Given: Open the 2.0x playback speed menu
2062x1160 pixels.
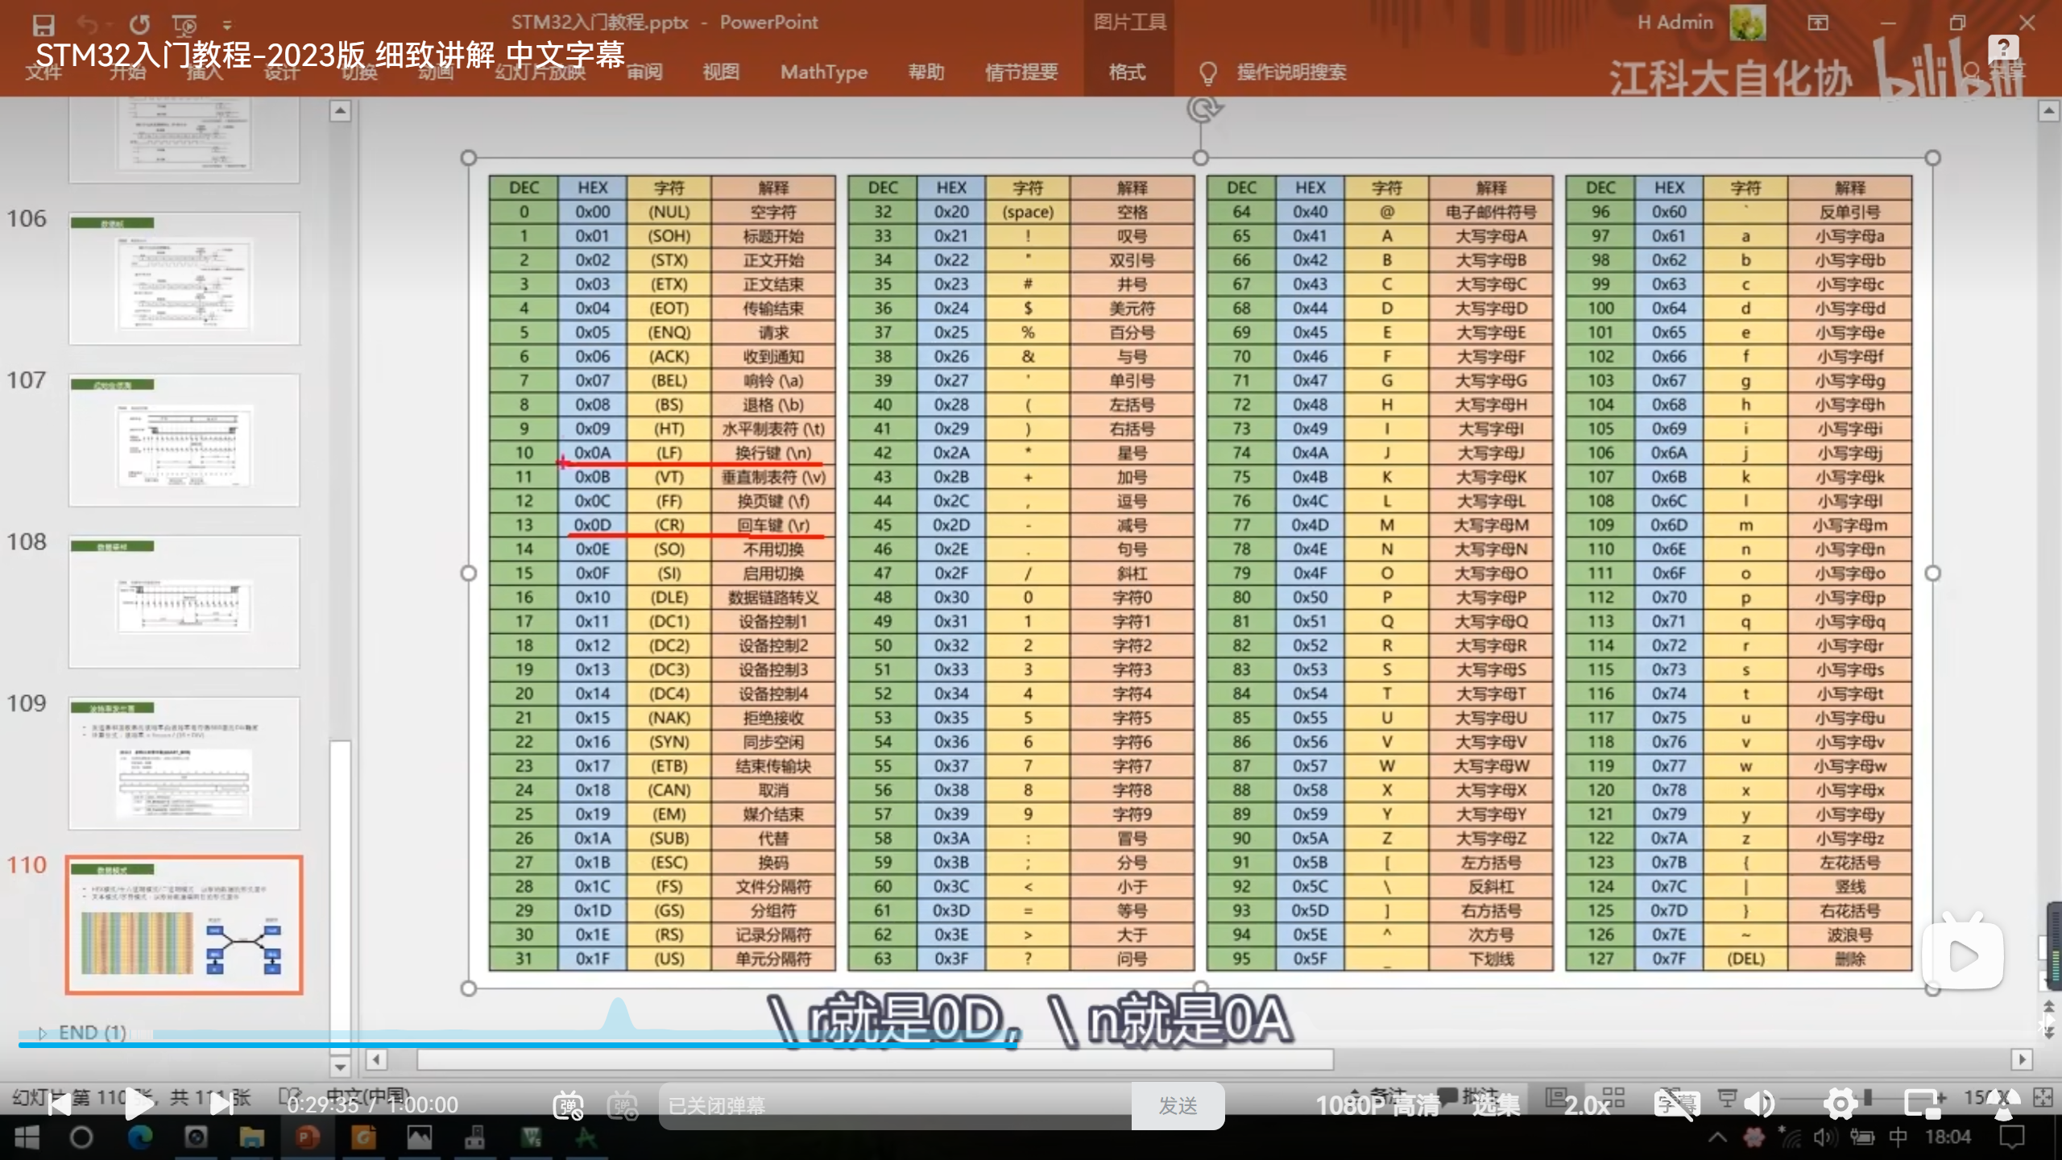Looking at the screenshot, I should coord(1586,1105).
